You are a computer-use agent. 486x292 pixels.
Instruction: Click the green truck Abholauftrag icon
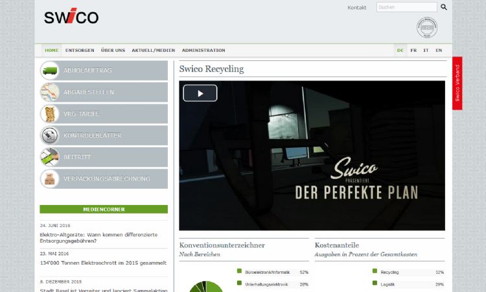(x=50, y=71)
